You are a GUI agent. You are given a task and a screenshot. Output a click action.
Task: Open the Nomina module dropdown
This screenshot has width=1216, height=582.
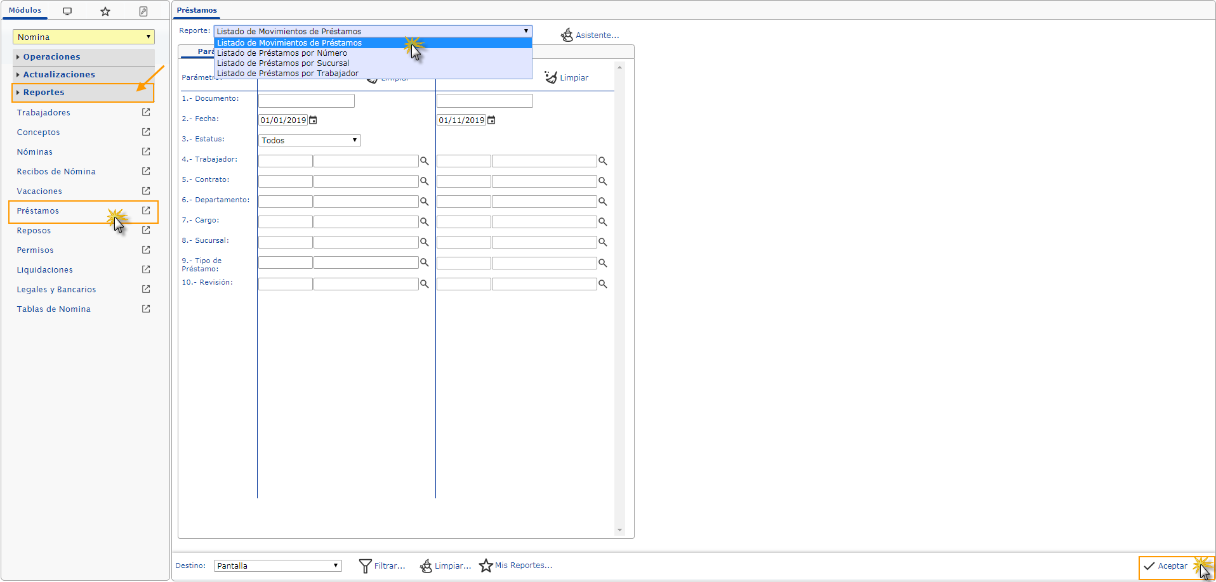(83, 37)
